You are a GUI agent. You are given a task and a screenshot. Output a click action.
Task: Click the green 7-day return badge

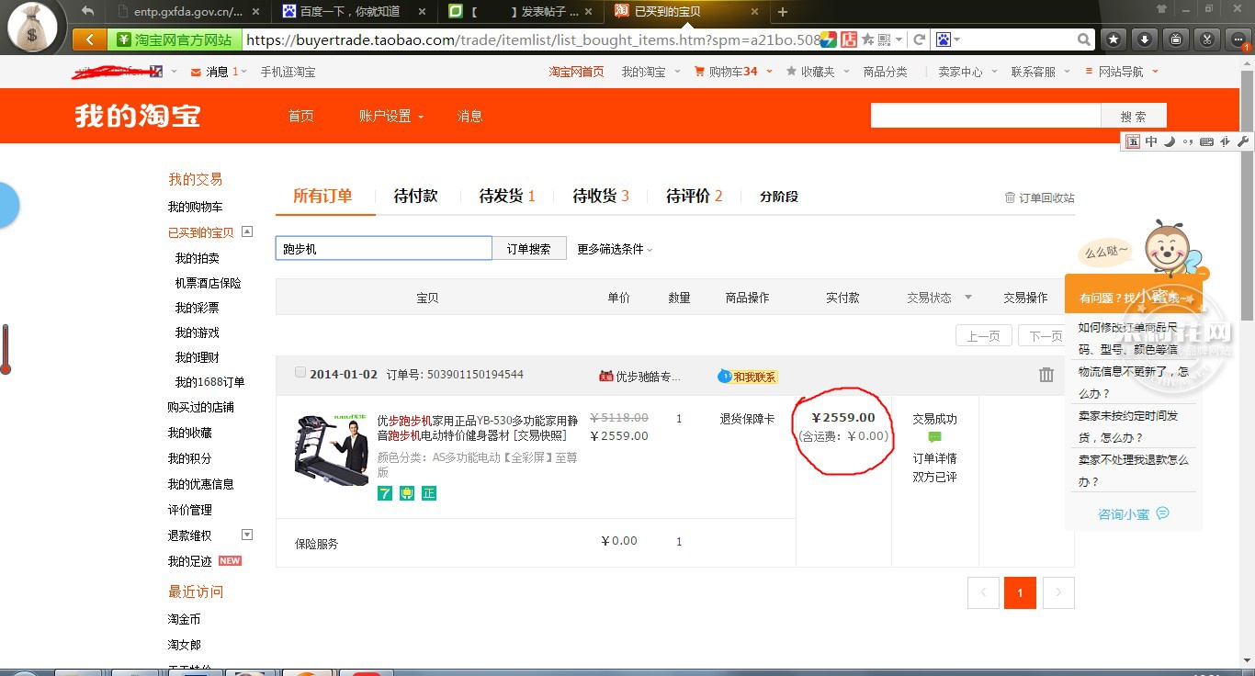[x=385, y=493]
